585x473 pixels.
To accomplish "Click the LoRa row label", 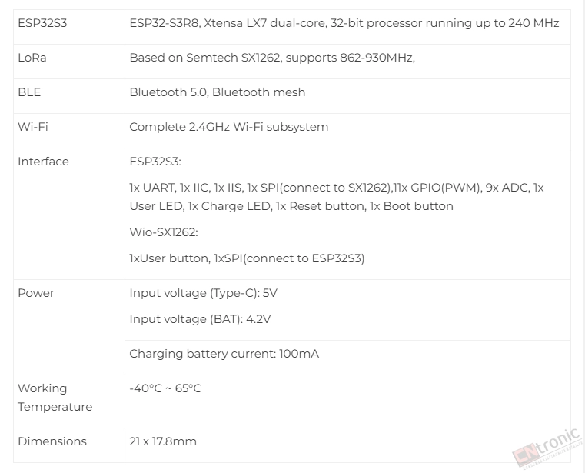I will click(32, 58).
